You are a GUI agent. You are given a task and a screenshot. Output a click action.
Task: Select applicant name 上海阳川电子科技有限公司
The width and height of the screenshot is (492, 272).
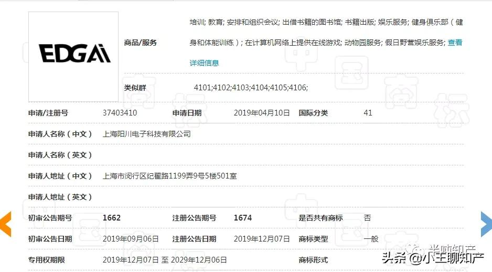pyautogui.click(x=146, y=134)
